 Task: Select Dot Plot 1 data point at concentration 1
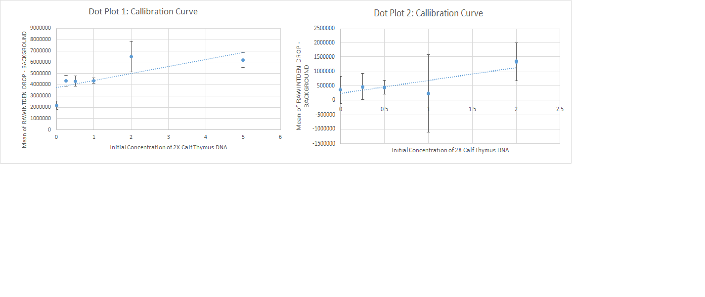click(94, 81)
